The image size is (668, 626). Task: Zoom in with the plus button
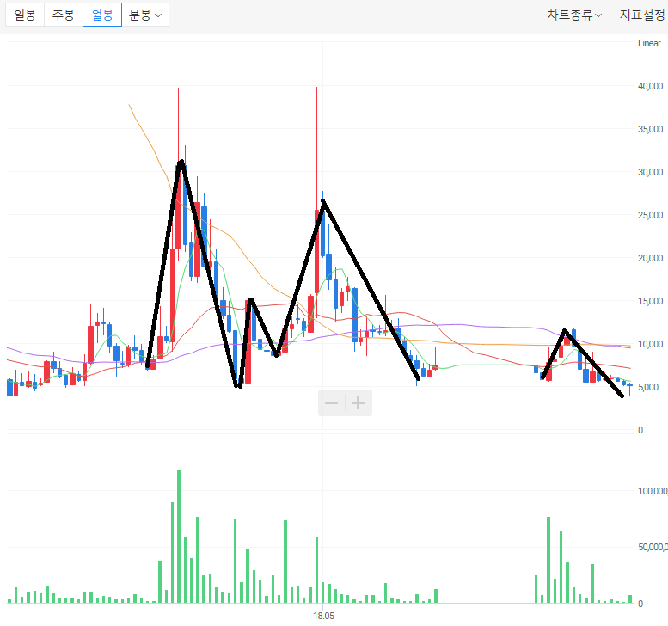click(x=359, y=402)
